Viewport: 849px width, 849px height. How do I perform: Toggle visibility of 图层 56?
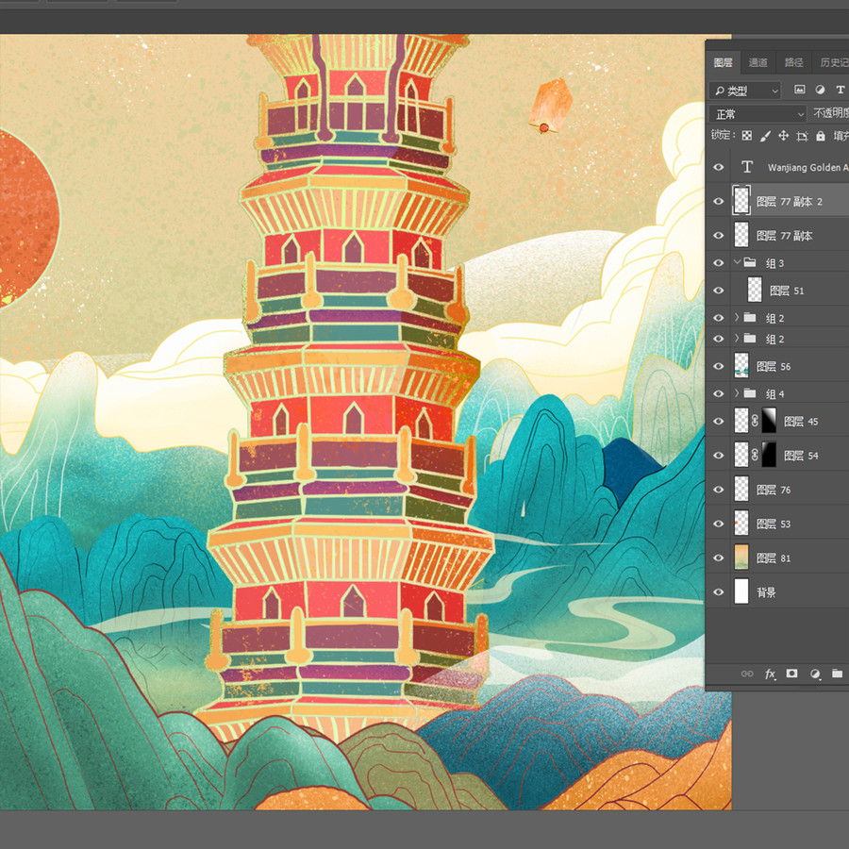719,366
